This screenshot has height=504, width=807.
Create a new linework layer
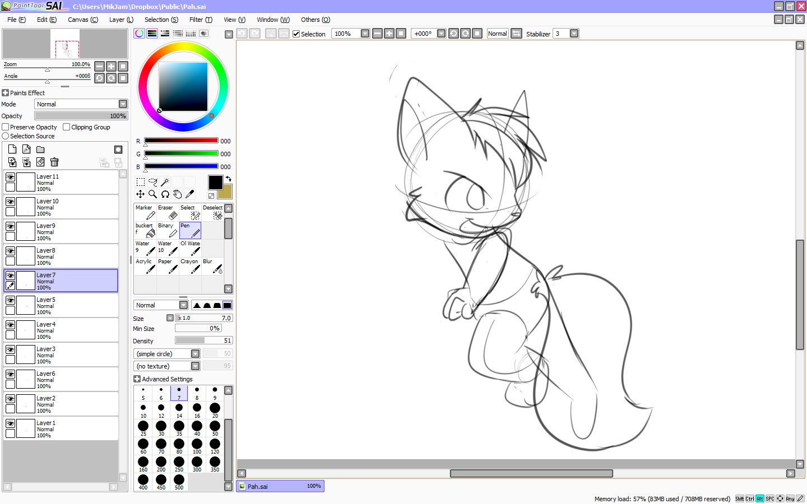tap(26, 150)
